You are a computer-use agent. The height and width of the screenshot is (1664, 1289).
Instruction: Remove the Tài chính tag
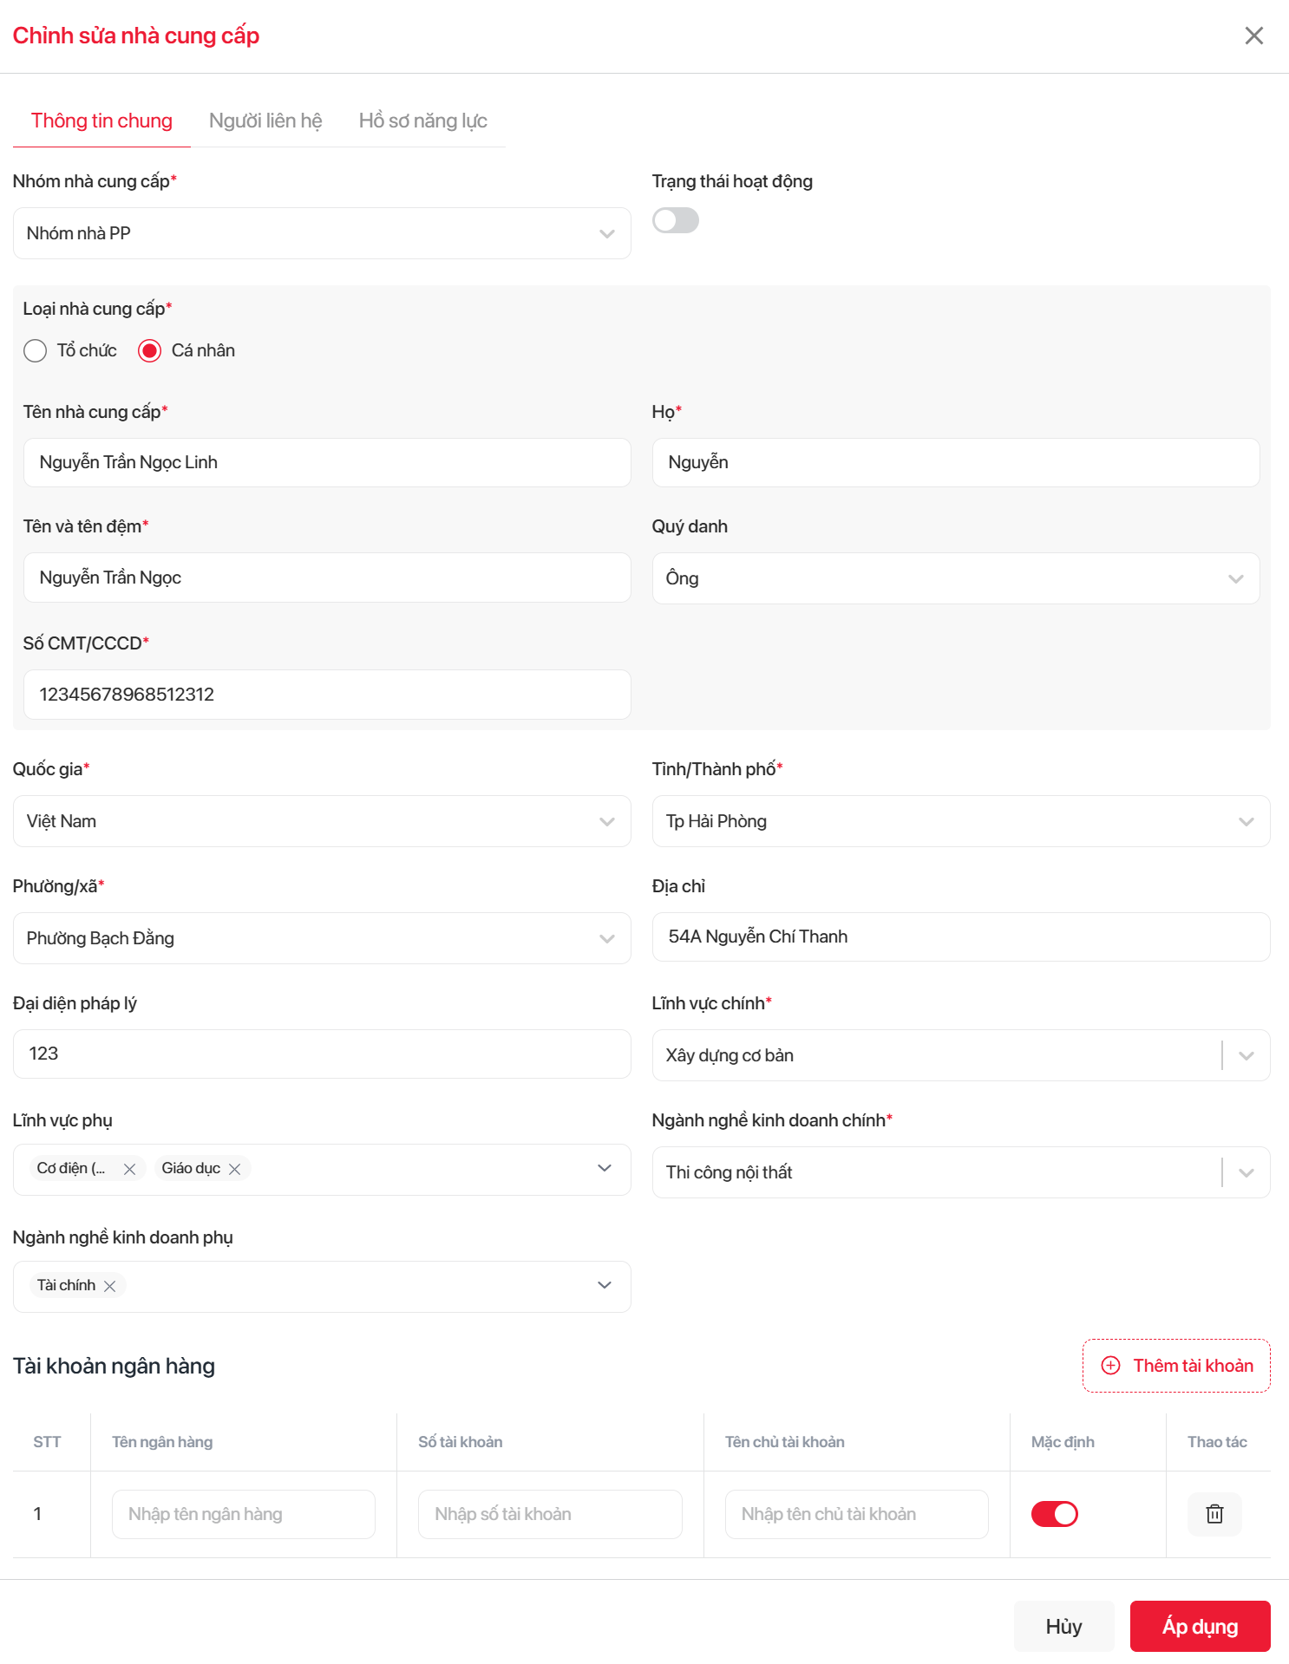pyautogui.click(x=110, y=1286)
